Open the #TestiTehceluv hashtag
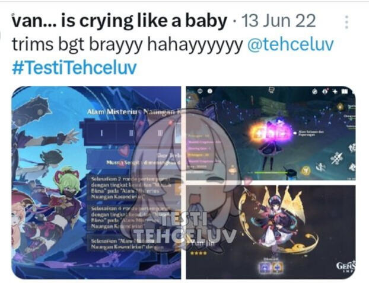Viewport: 369px width, 283px height. pos(74,67)
